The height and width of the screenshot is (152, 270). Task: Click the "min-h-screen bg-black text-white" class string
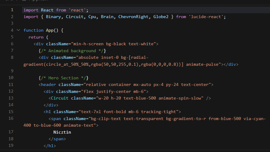point(113,44)
